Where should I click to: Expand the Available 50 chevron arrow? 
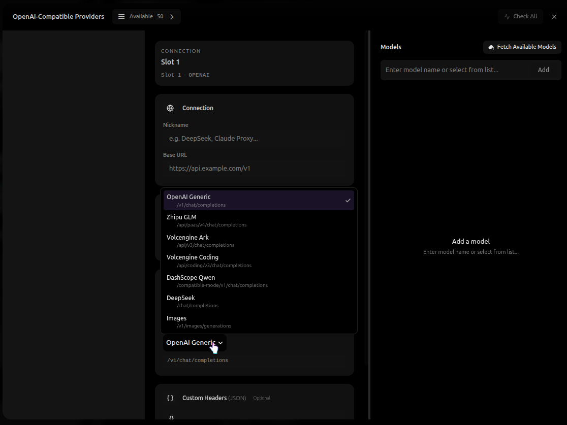point(172,17)
